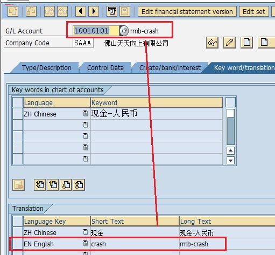The image size is (275, 255).
Task: Click the G/L Account input field
Action: (x=96, y=31)
